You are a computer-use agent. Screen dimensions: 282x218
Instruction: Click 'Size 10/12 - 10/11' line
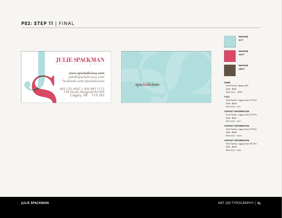pos(233,121)
